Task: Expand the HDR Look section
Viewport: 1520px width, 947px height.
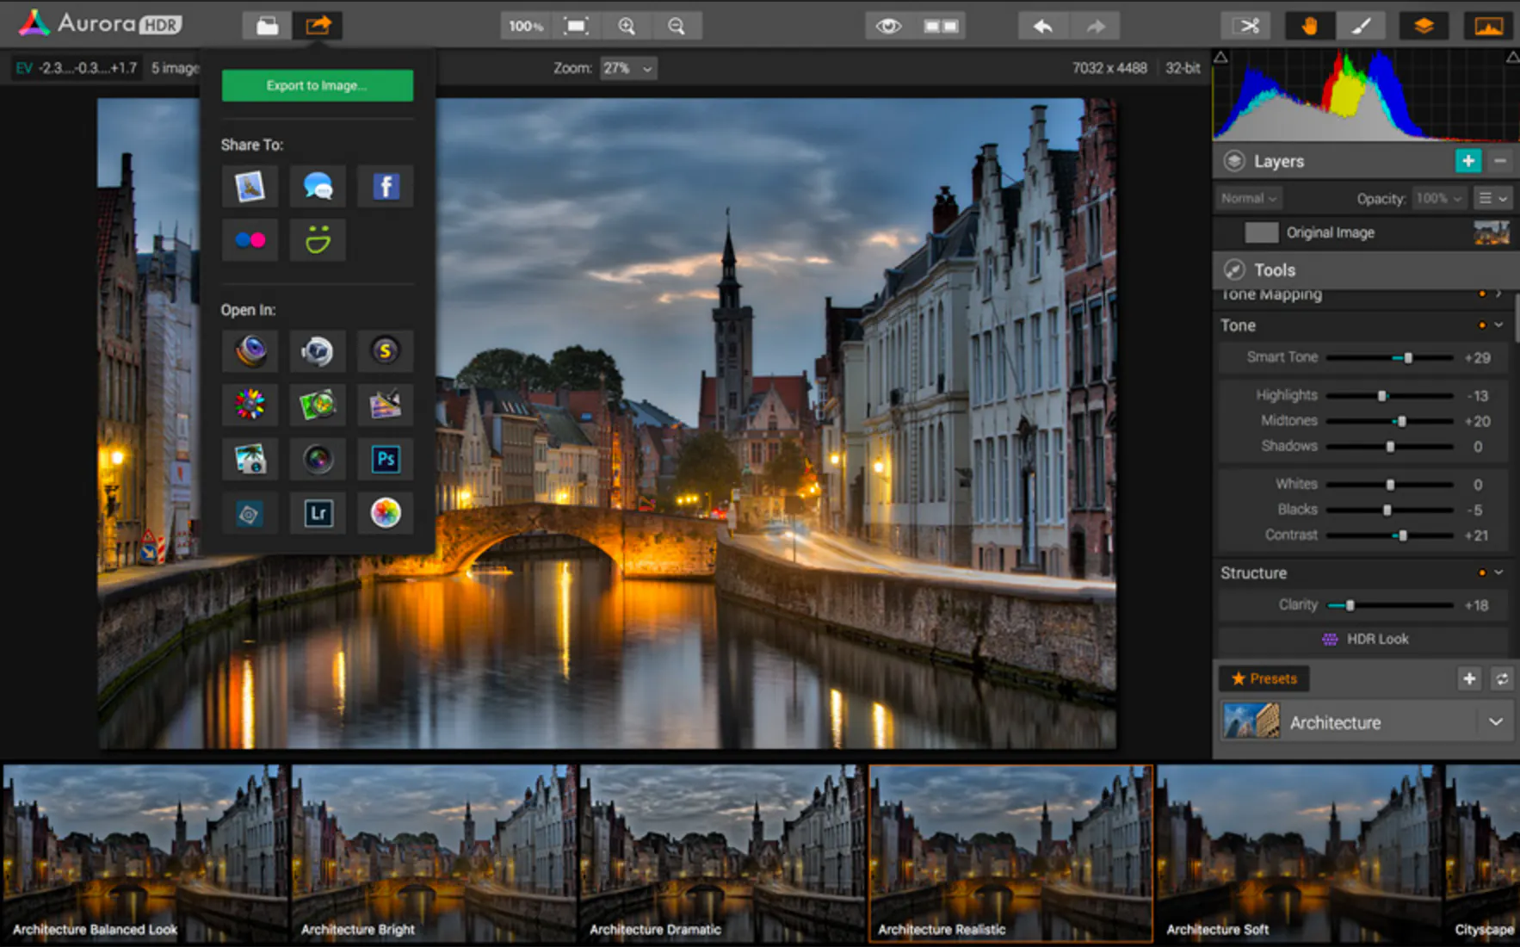Action: pyautogui.click(x=1363, y=639)
